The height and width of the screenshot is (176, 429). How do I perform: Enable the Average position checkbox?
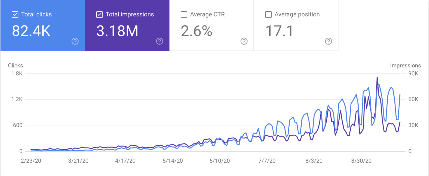[268, 14]
